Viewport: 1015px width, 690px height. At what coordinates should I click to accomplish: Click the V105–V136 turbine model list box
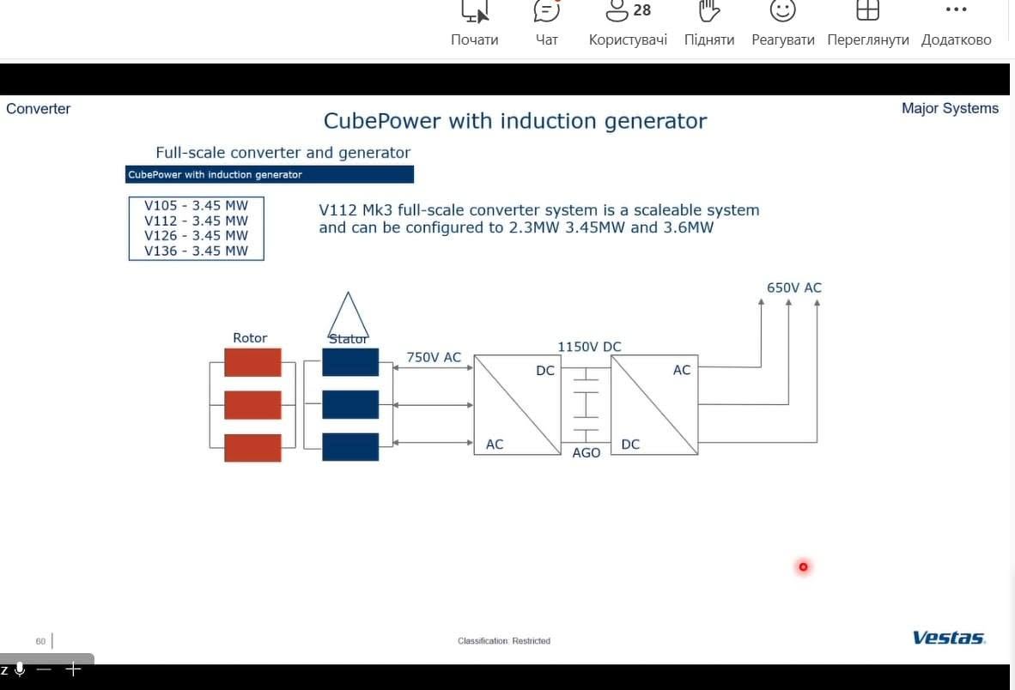point(196,228)
